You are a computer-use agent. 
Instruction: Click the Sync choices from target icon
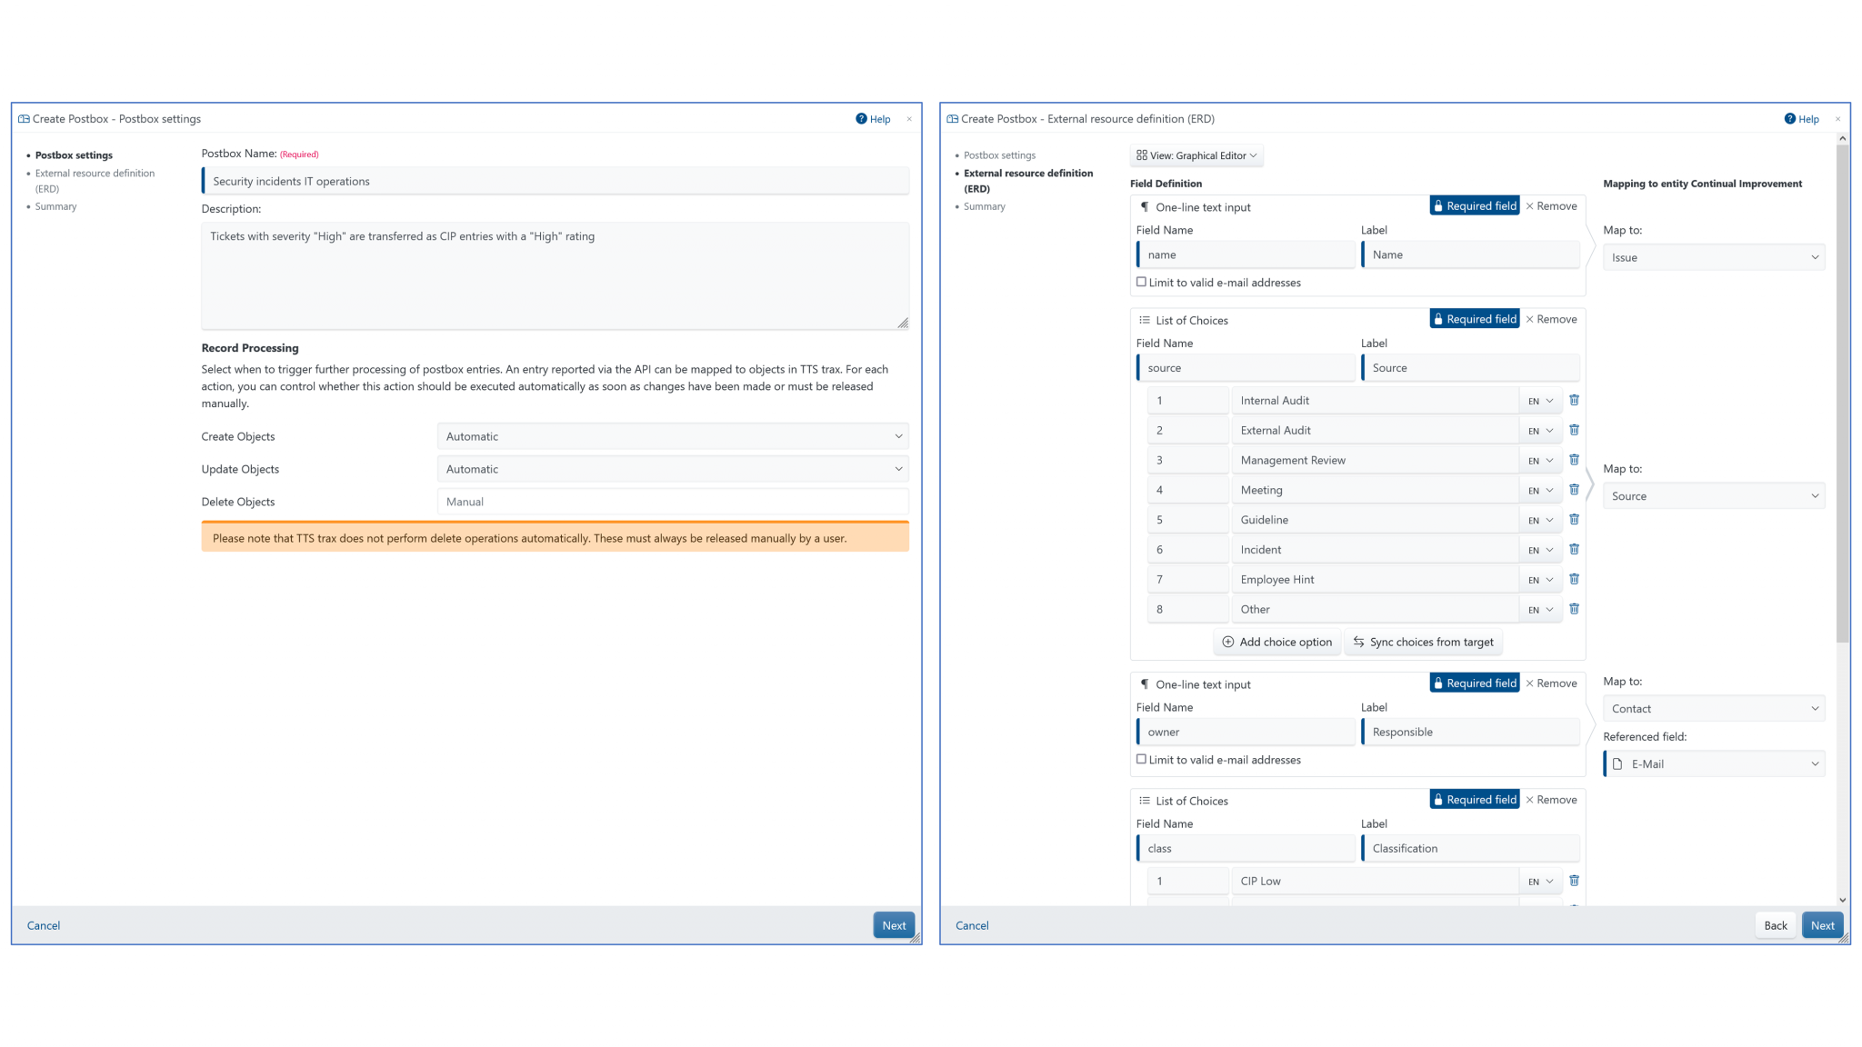point(1358,642)
